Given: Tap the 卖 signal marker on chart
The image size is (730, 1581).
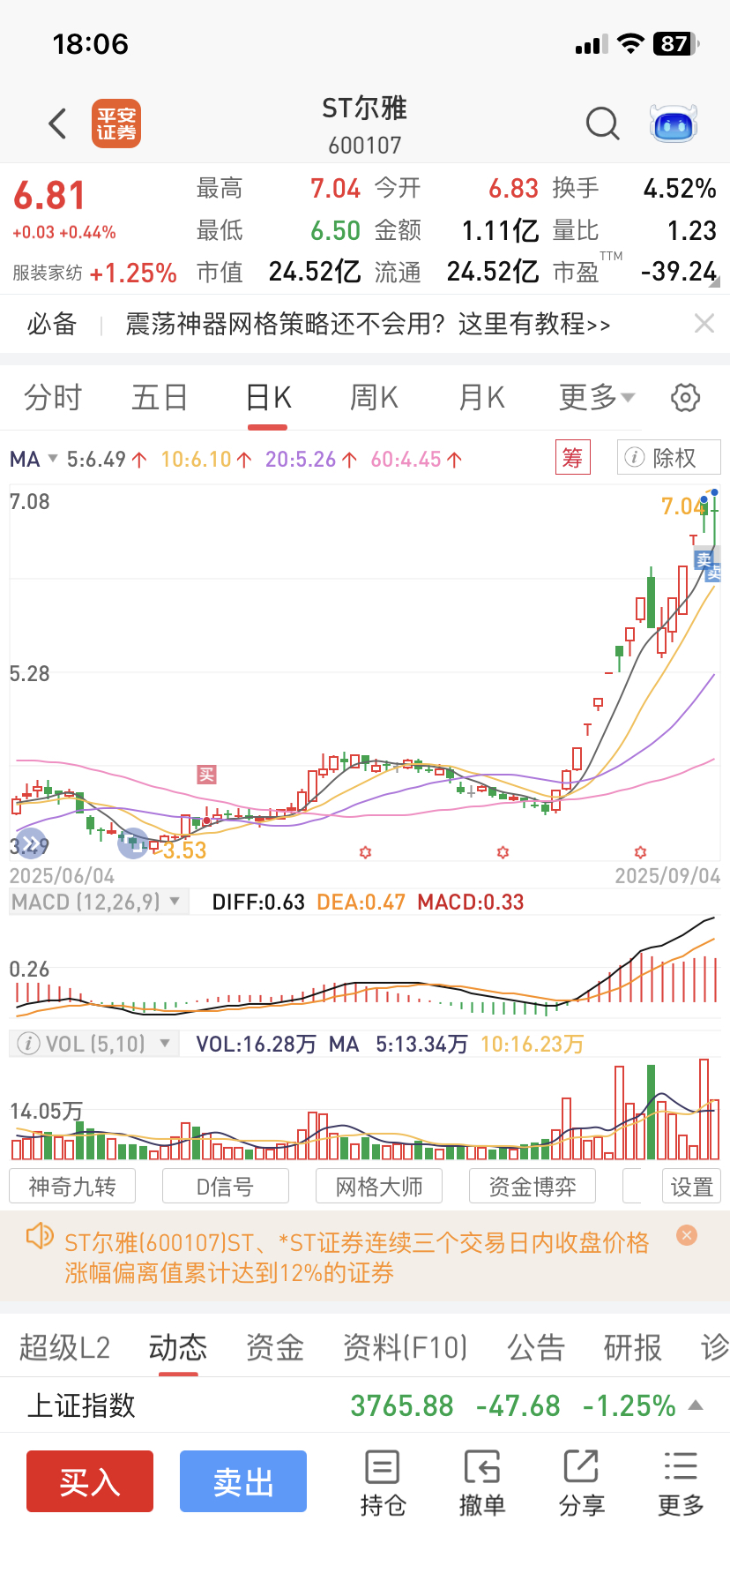Looking at the screenshot, I should (704, 559).
